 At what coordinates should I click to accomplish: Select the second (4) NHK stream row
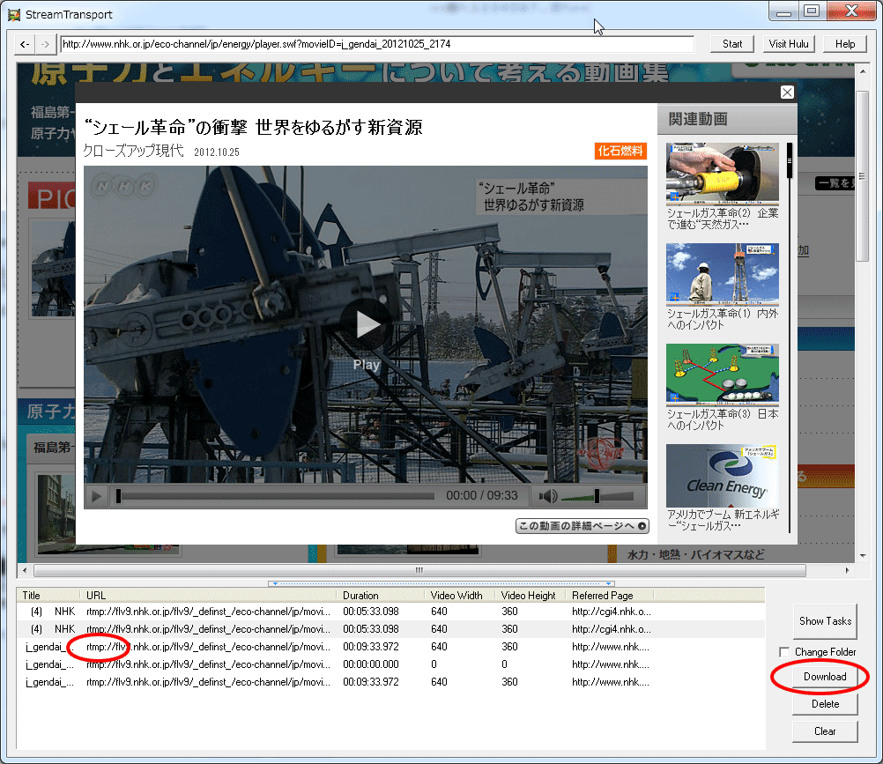[390, 629]
